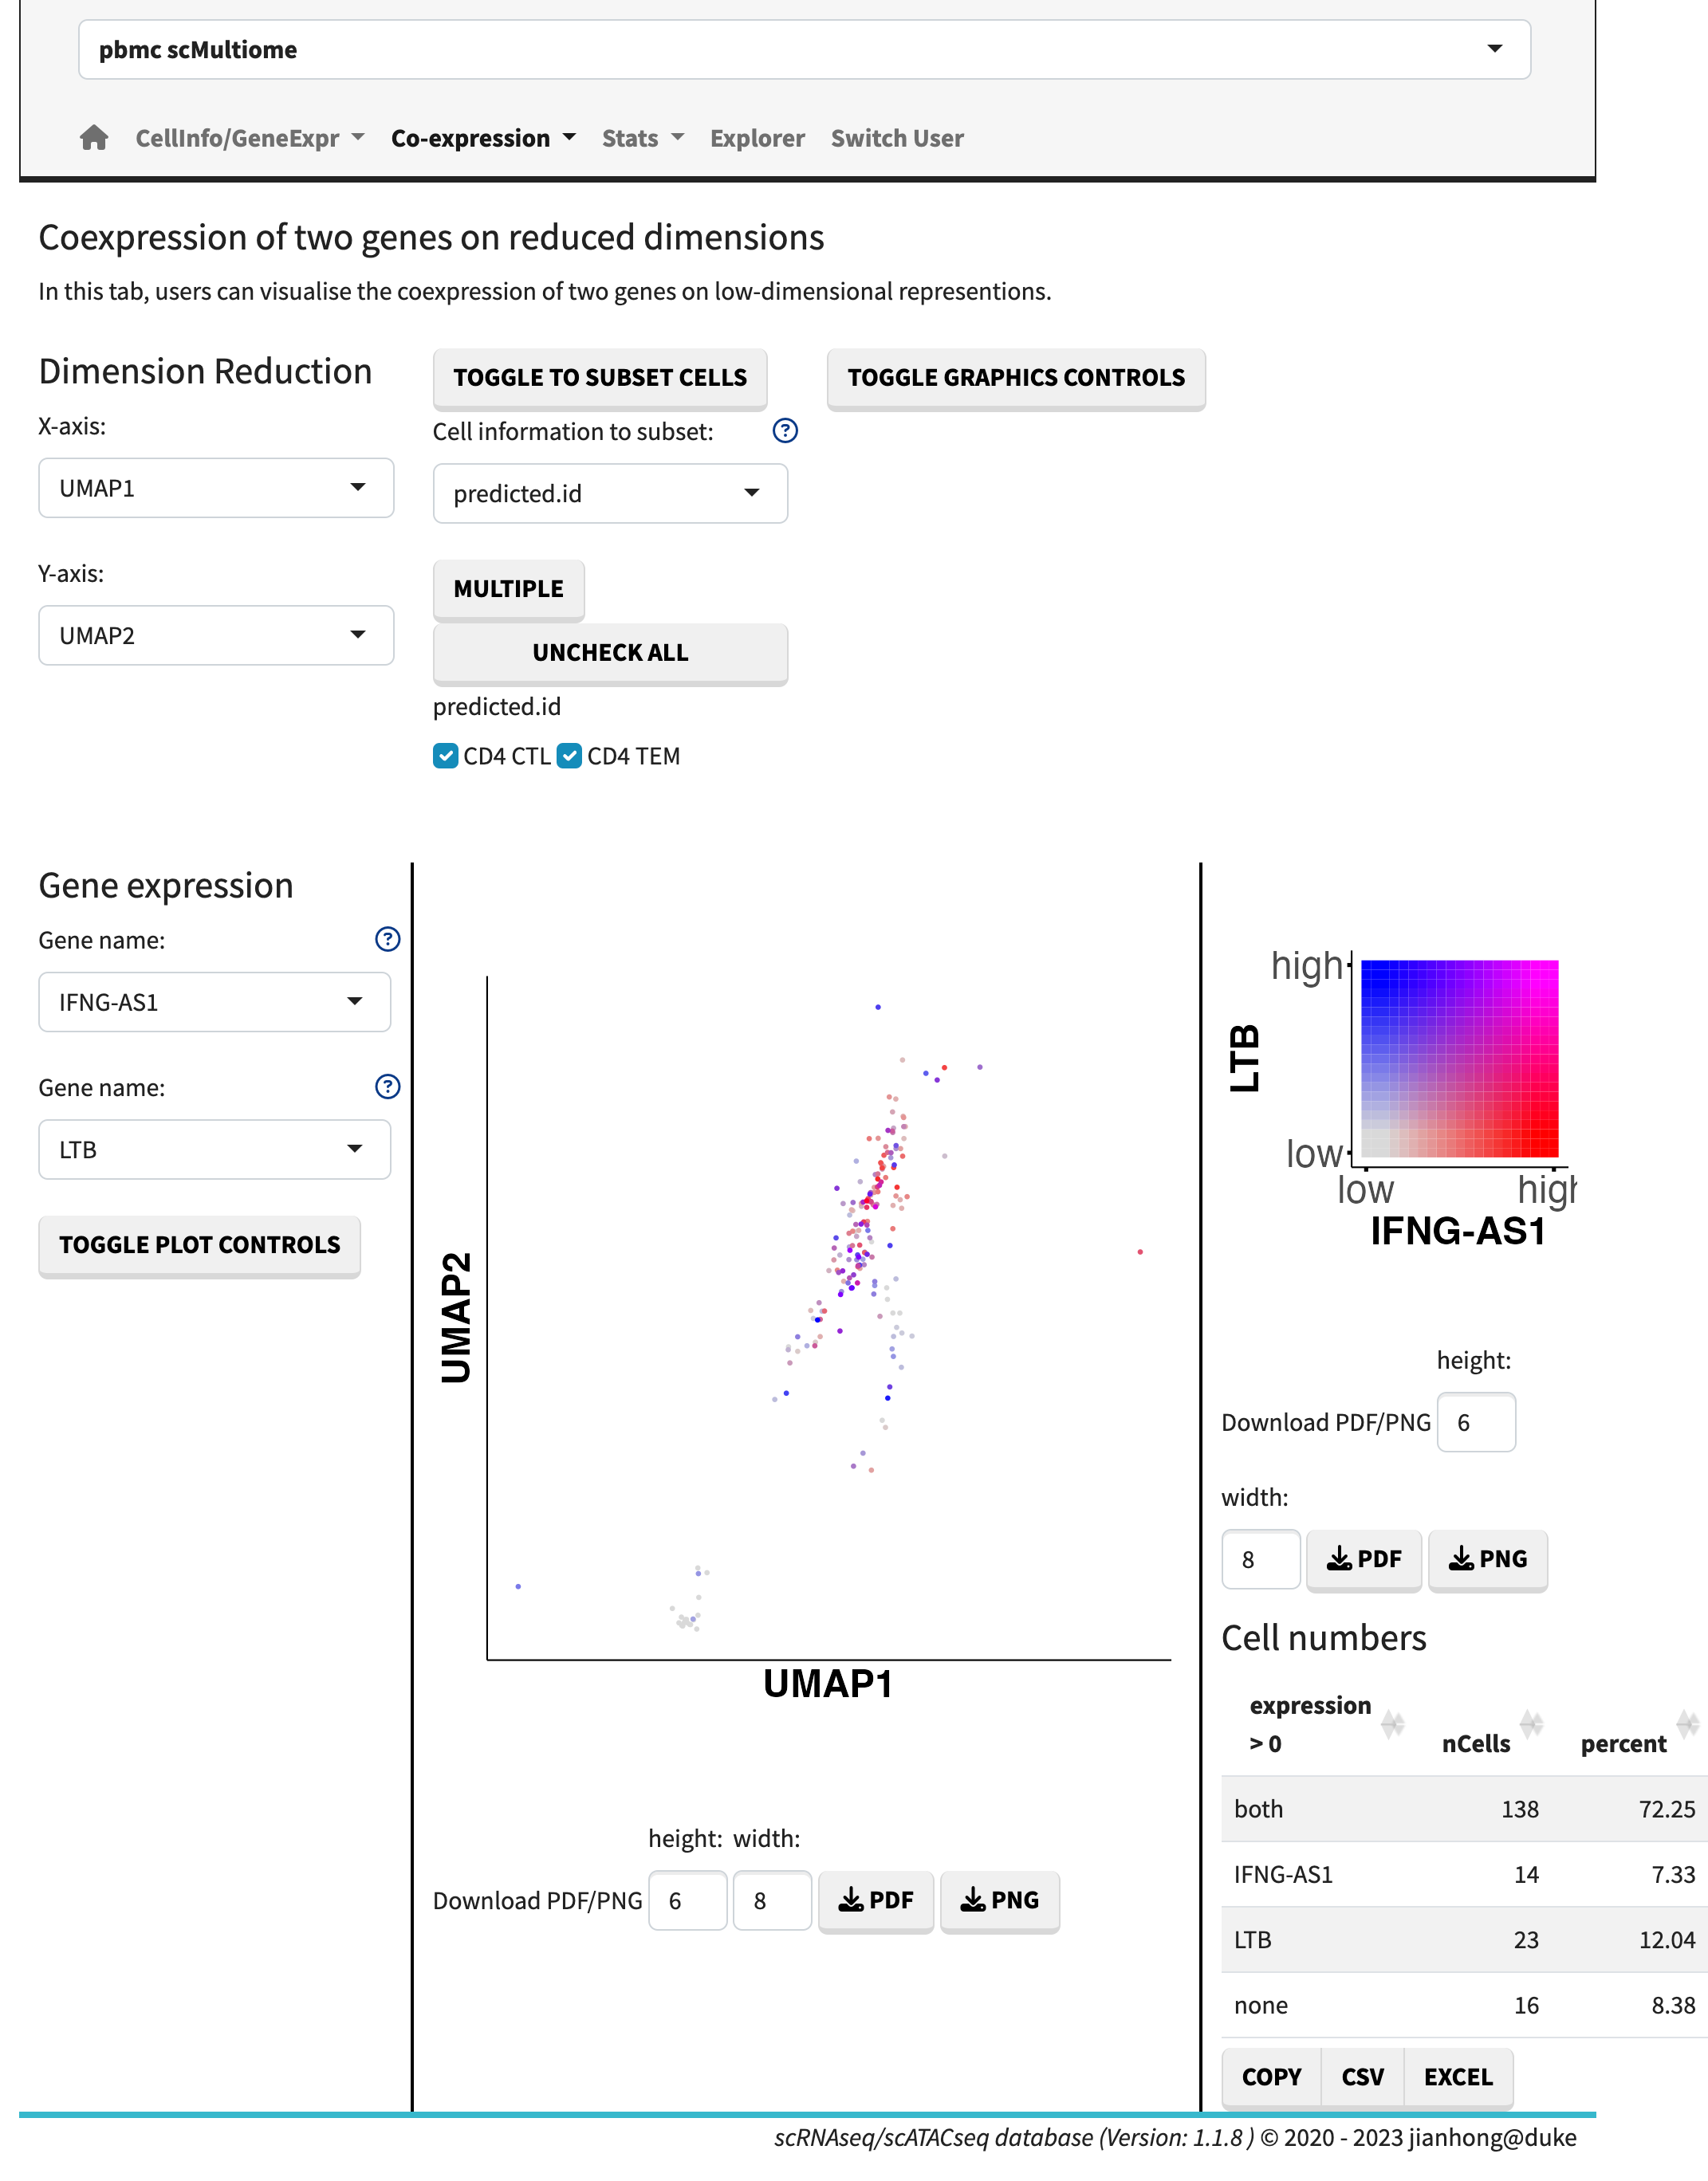Click help icon next to IFNG-AS1 gene name
Viewport: 1708px width, 2181px height.
[x=387, y=940]
